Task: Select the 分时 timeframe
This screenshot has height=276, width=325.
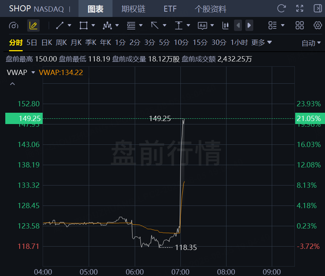Action: [16, 43]
